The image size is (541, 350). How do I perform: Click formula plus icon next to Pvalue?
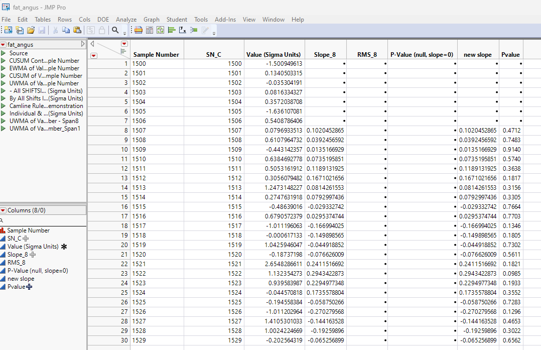click(30, 287)
